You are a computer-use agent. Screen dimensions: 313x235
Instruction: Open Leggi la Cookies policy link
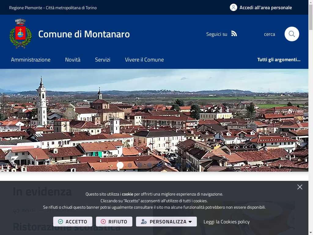click(x=226, y=222)
